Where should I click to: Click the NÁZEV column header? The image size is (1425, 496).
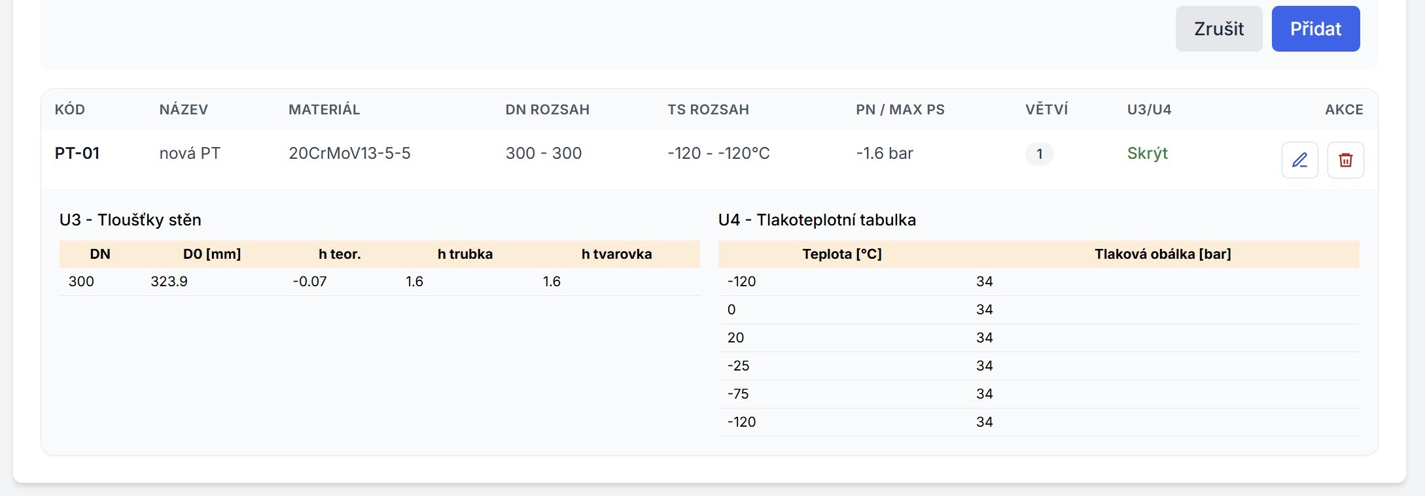coord(184,110)
